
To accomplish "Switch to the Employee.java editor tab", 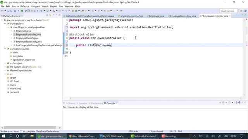I will coord(155,16).
